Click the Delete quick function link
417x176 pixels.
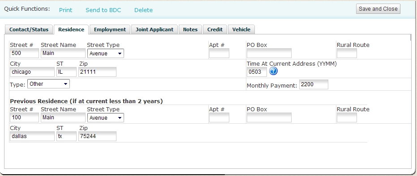pos(143,10)
